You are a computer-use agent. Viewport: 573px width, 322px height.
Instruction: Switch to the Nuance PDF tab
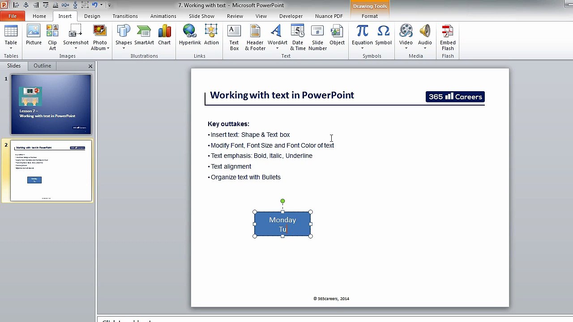pyautogui.click(x=329, y=16)
